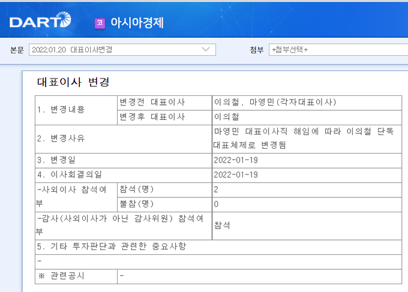Click the 2. 변경사유 row label
Screen dimensions: 408x292
coord(60,139)
